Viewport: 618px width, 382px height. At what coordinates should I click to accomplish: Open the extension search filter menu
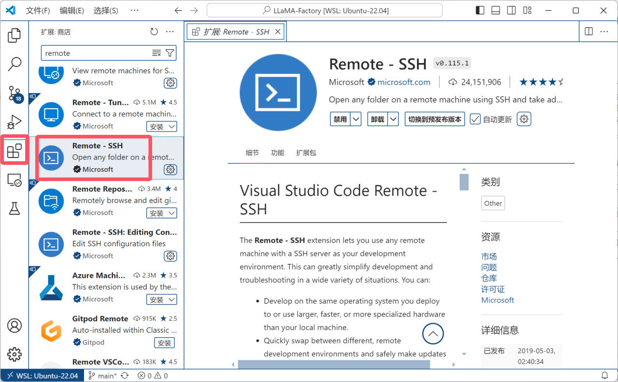click(170, 53)
